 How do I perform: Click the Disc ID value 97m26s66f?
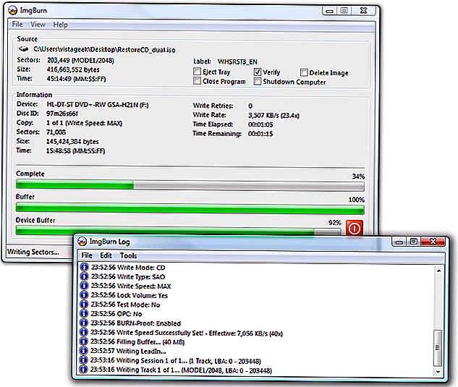62,114
